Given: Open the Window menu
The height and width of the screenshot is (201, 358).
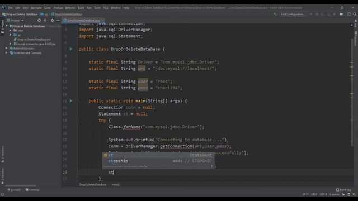Looking at the screenshot, I should click(116, 8).
